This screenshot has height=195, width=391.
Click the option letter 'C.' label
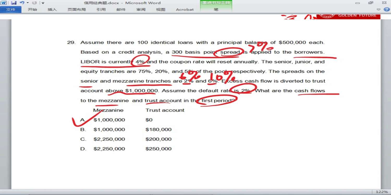point(83,139)
